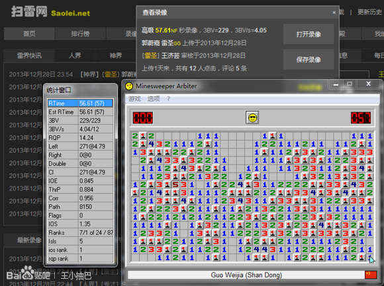Click the maroon 5 cell on the board
Screen dimensions: 384x286
[x=175, y=184]
